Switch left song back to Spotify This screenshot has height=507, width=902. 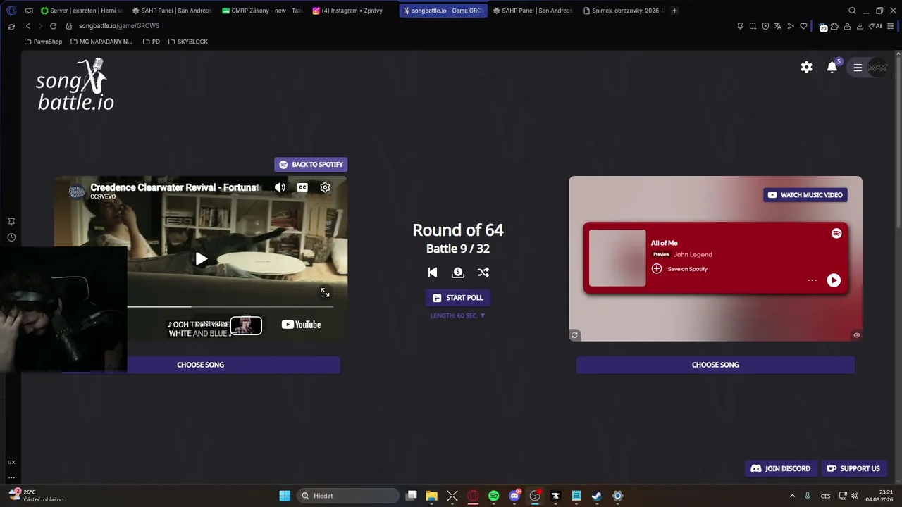point(311,165)
